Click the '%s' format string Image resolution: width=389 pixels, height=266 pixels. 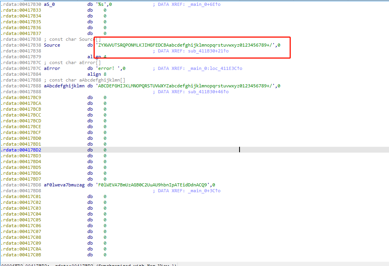101,4
